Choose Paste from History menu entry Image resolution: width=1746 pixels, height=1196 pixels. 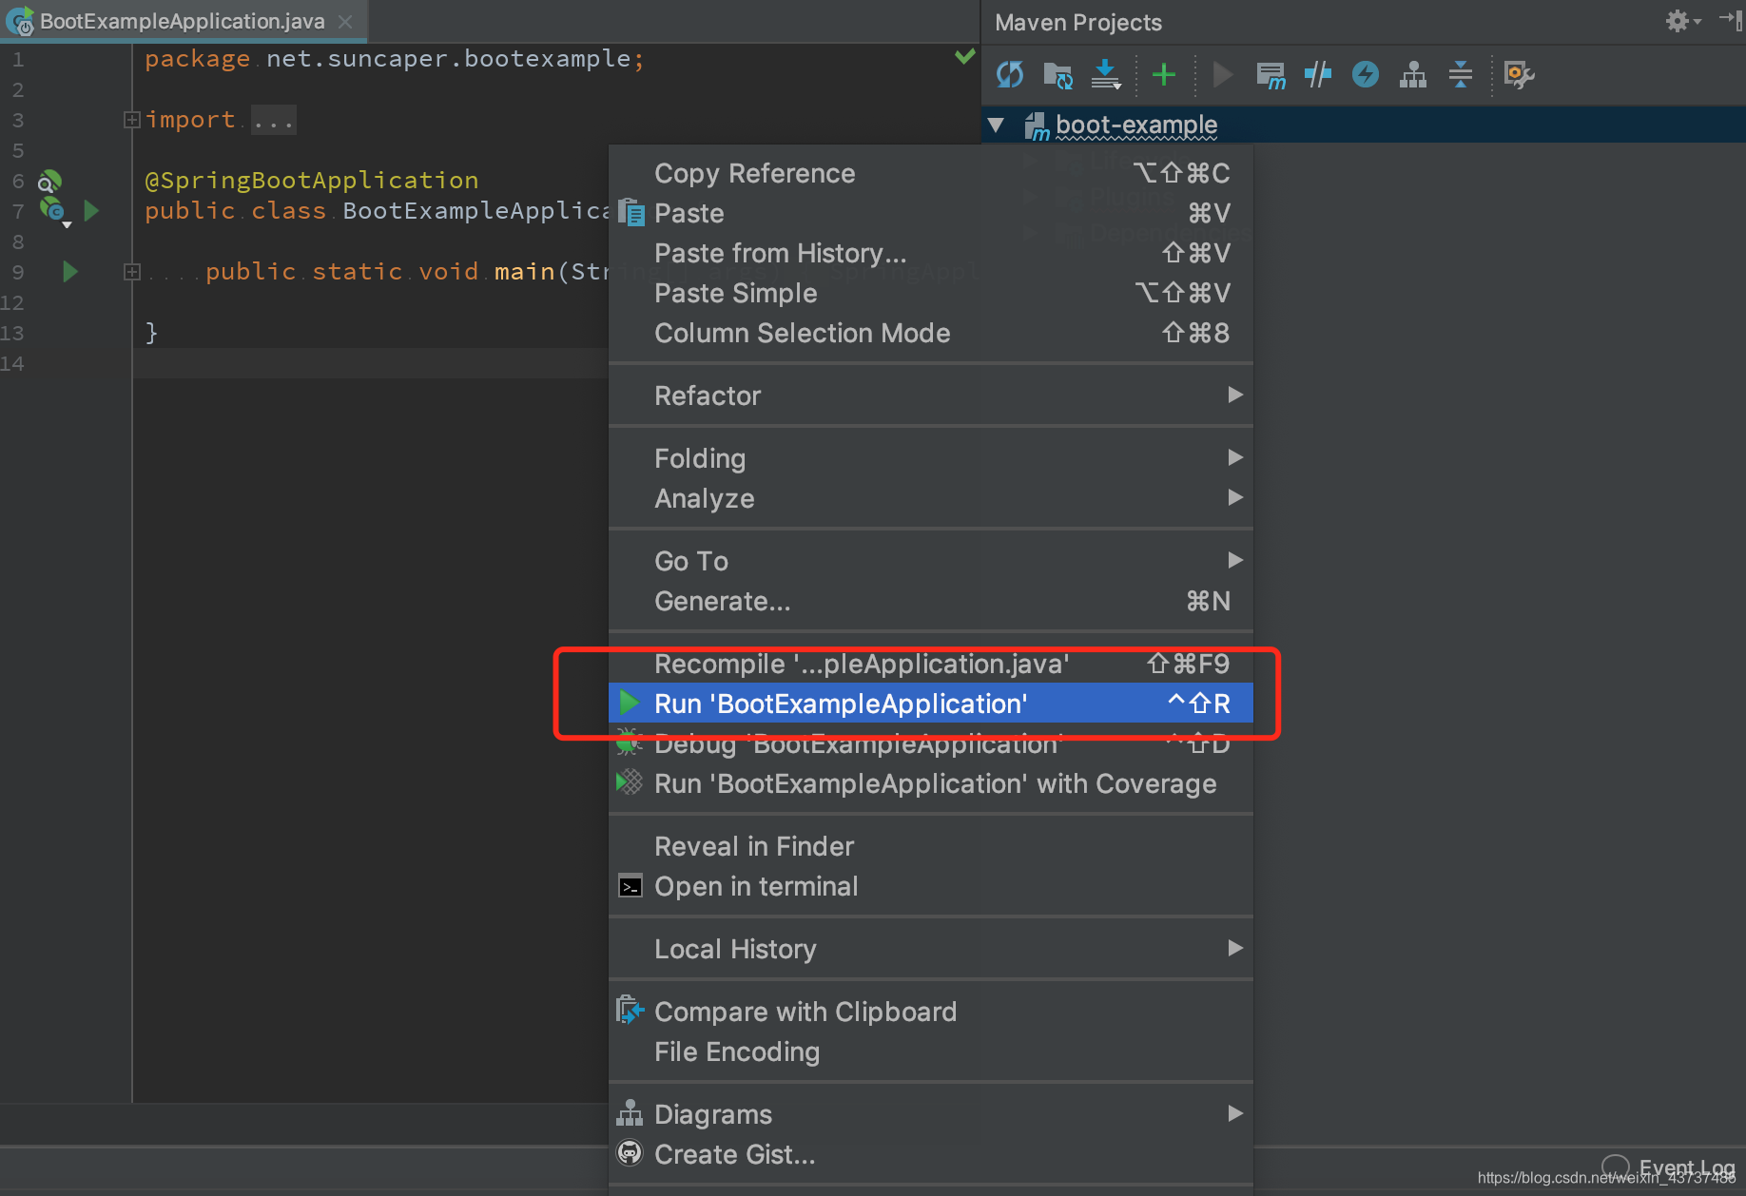[930, 253]
